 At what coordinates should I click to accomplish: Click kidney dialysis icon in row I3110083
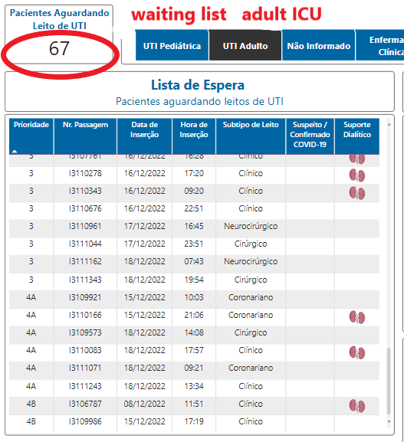tap(357, 352)
